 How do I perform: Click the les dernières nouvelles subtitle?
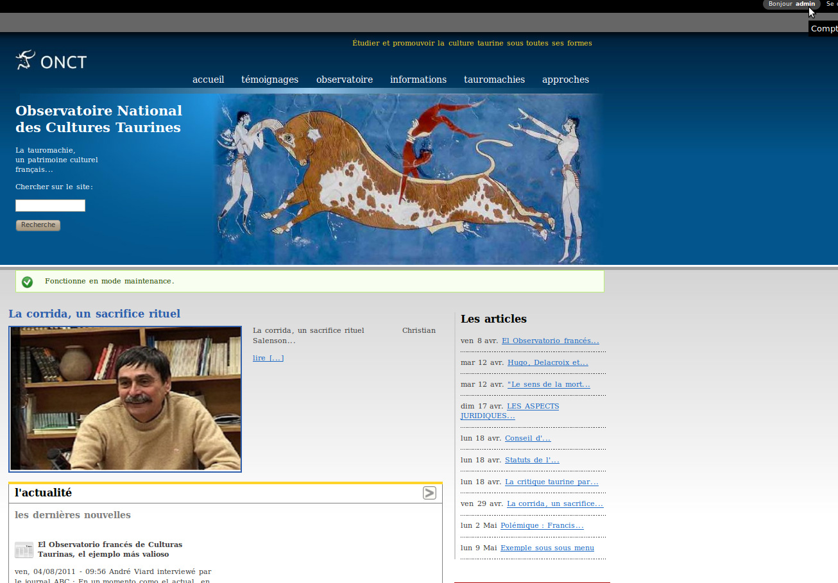(x=73, y=515)
